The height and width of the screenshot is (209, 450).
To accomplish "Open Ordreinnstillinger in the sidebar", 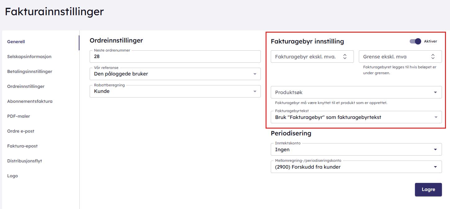I will pyautogui.click(x=26, y=86).
